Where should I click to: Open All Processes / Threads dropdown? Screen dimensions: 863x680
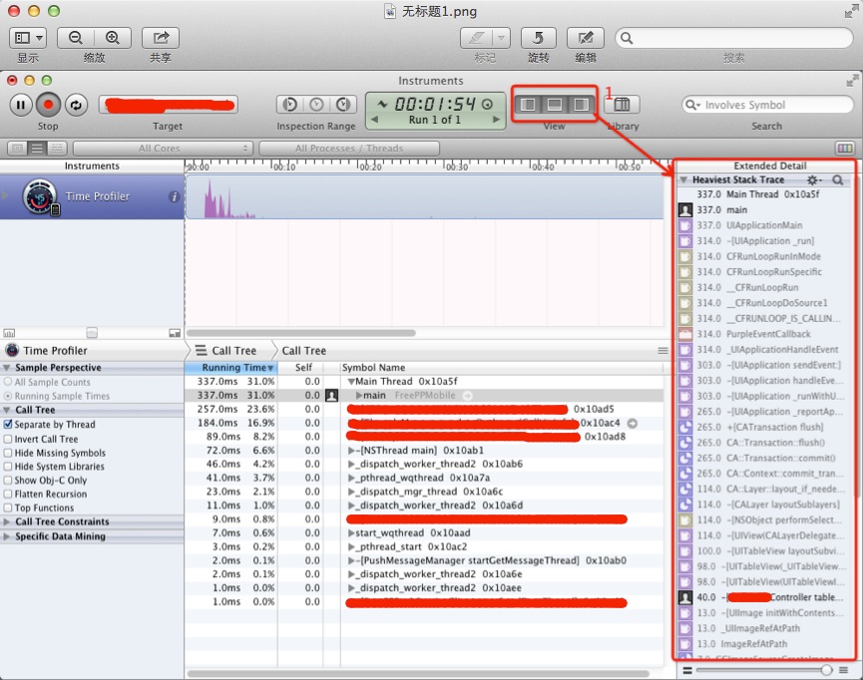(349, 148)
